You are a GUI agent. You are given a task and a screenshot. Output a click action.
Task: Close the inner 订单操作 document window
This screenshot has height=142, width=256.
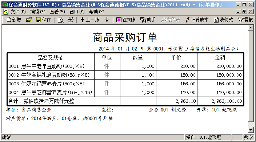(251, 12)
